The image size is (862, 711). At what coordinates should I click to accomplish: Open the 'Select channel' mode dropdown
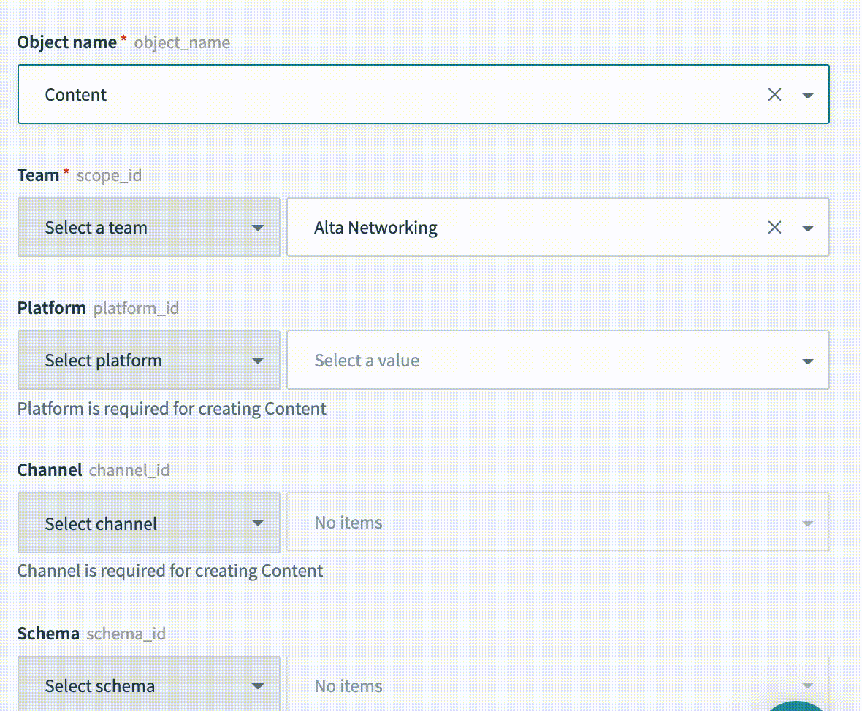(x=149, y=523)
